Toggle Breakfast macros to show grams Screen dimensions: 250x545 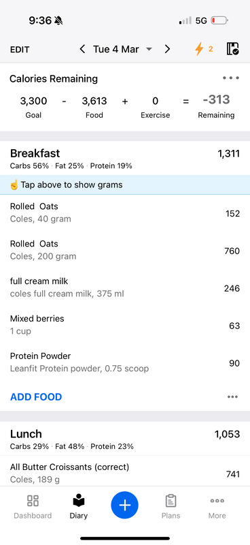71,166
